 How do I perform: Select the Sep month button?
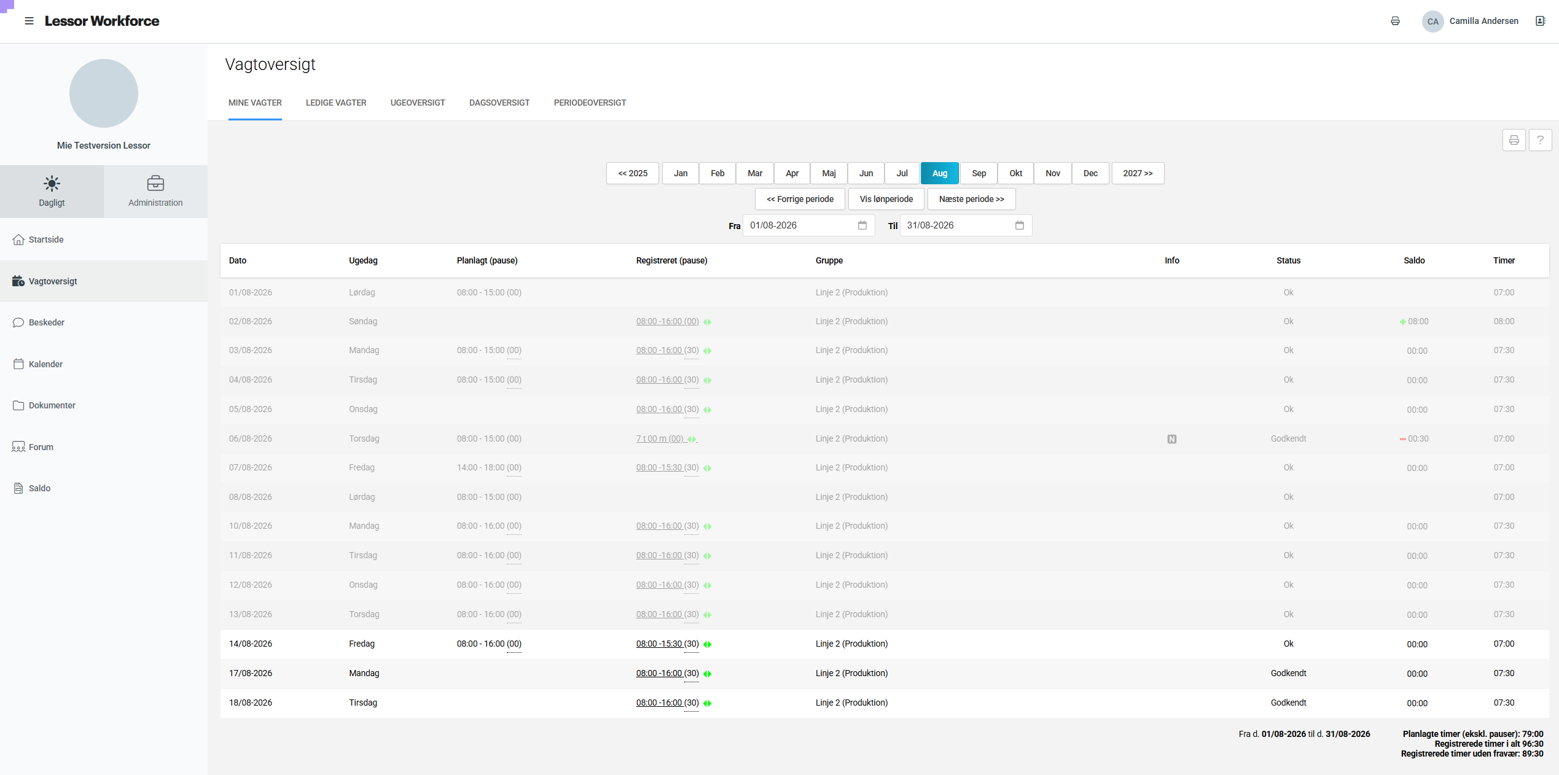(x=979, y=173)
